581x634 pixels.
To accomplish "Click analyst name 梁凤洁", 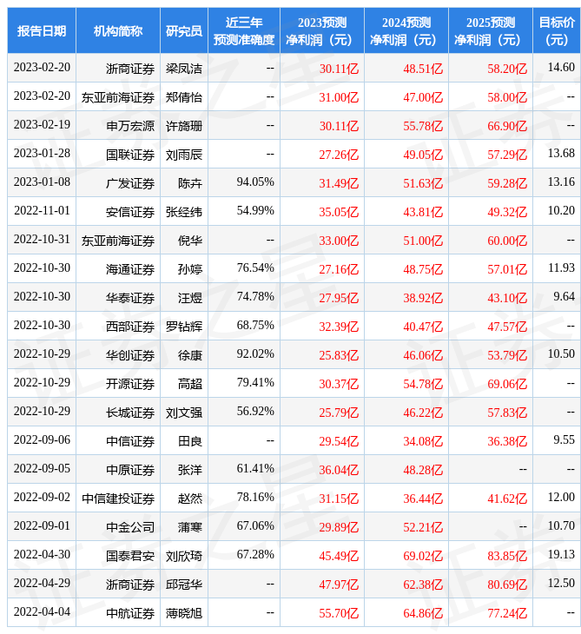I will pos(184,69).
